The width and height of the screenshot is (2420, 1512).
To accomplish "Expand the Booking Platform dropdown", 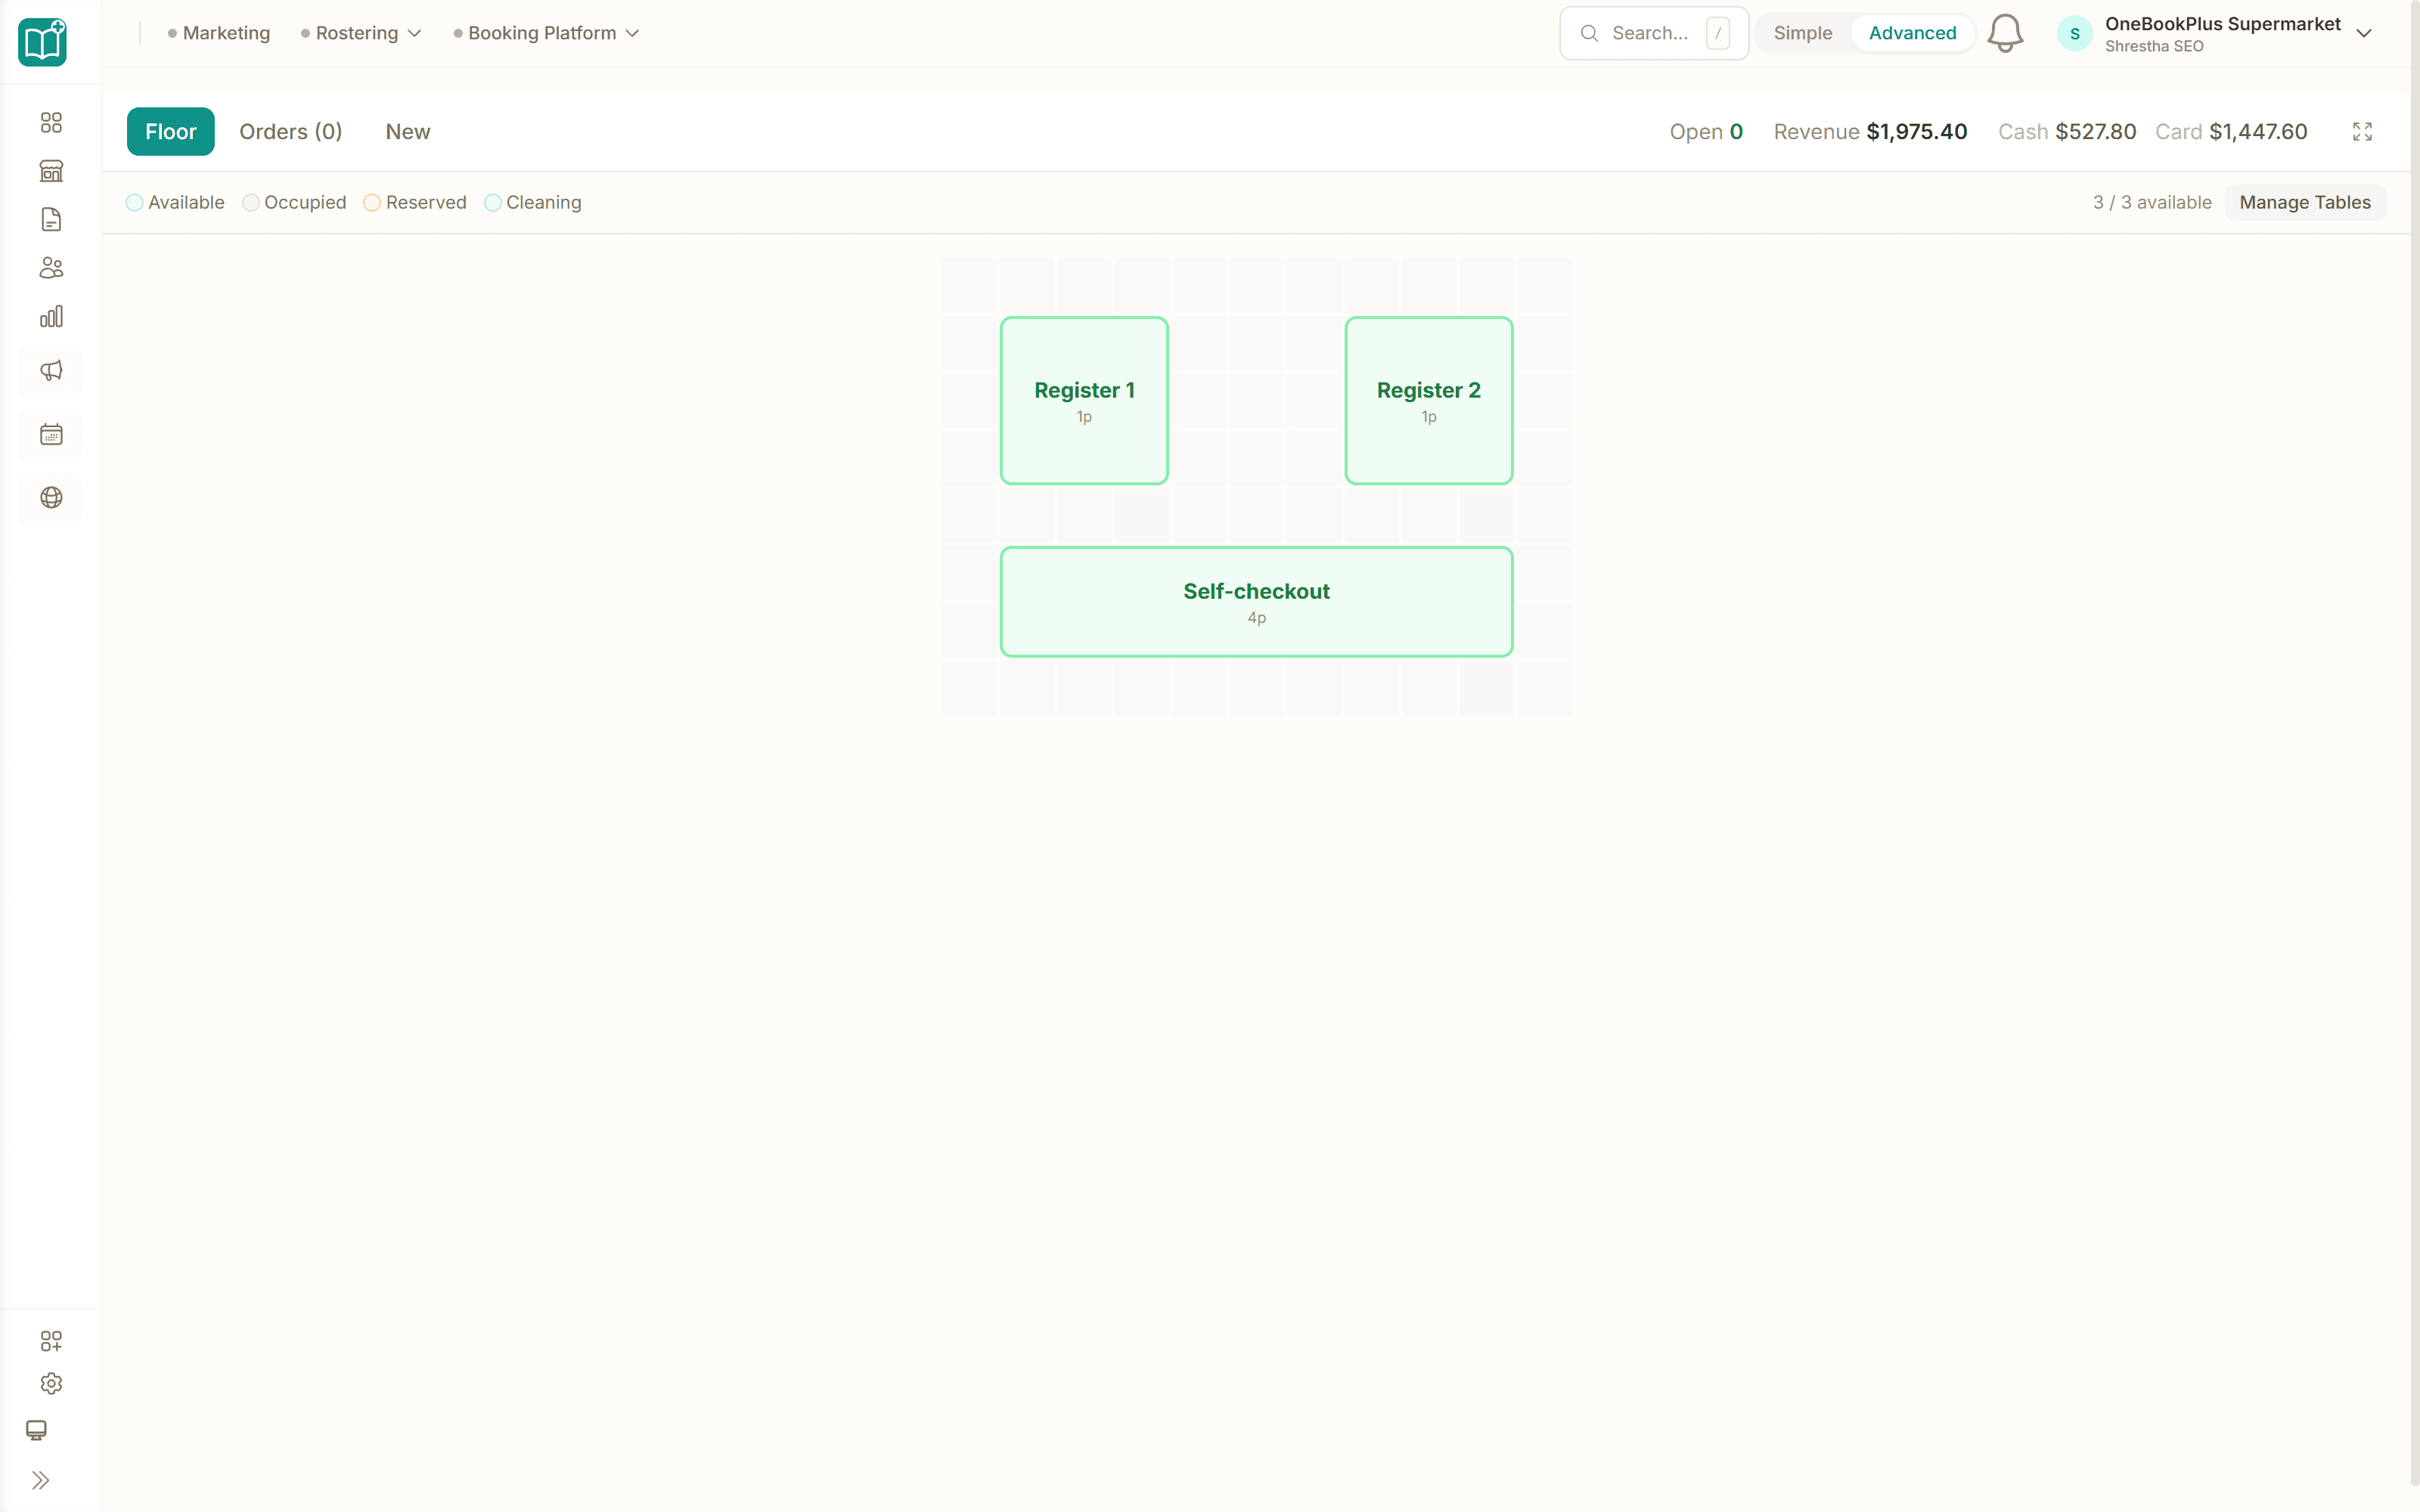I will point(546,32).
